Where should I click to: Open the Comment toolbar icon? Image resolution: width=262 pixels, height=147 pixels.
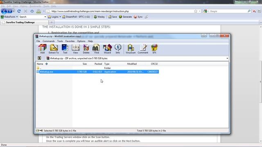pyautogui.click(x=143, y=49)
